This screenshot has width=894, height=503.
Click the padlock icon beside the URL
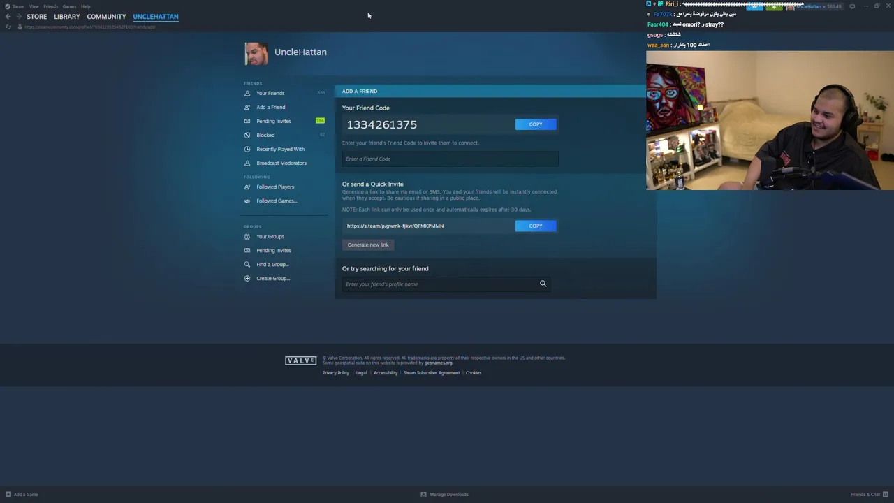pyautogui.click(x=20, y=27)
